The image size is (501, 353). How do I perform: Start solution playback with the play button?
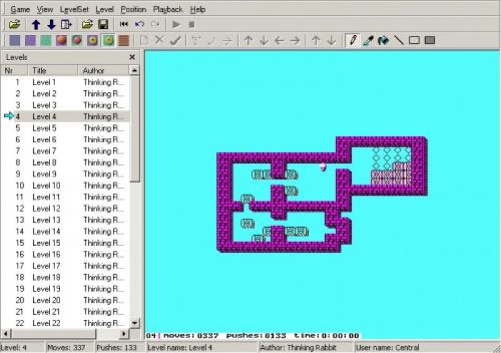click(176, 24)
